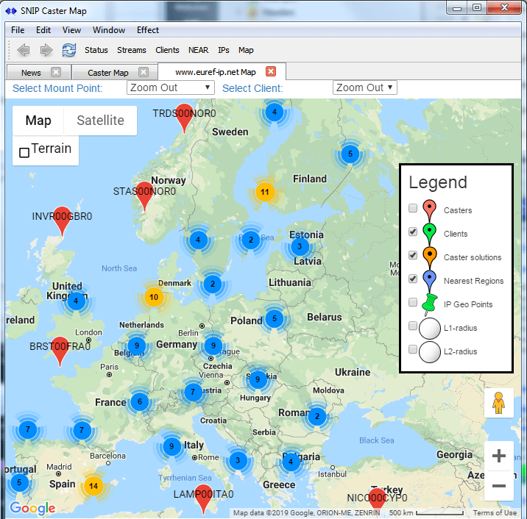This screenshot has width=527, height=519.
Task: Open the Effect menu
Action: pos(148,30)
